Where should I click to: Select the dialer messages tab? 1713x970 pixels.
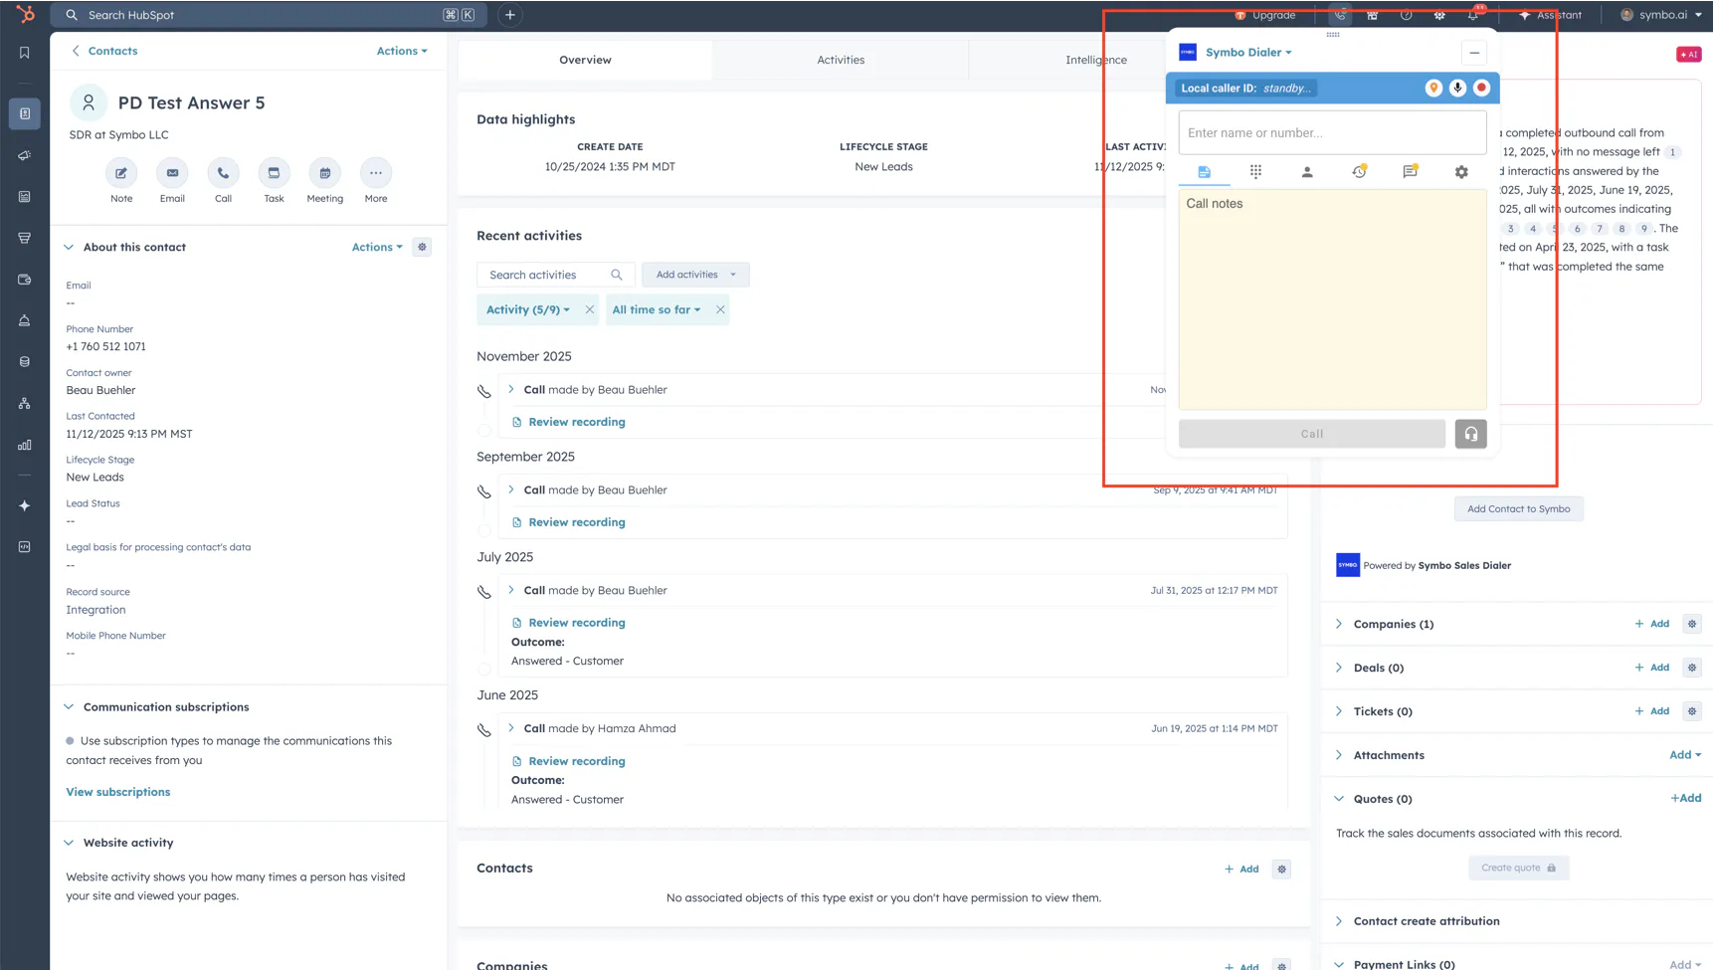[x=1410, y=172]
